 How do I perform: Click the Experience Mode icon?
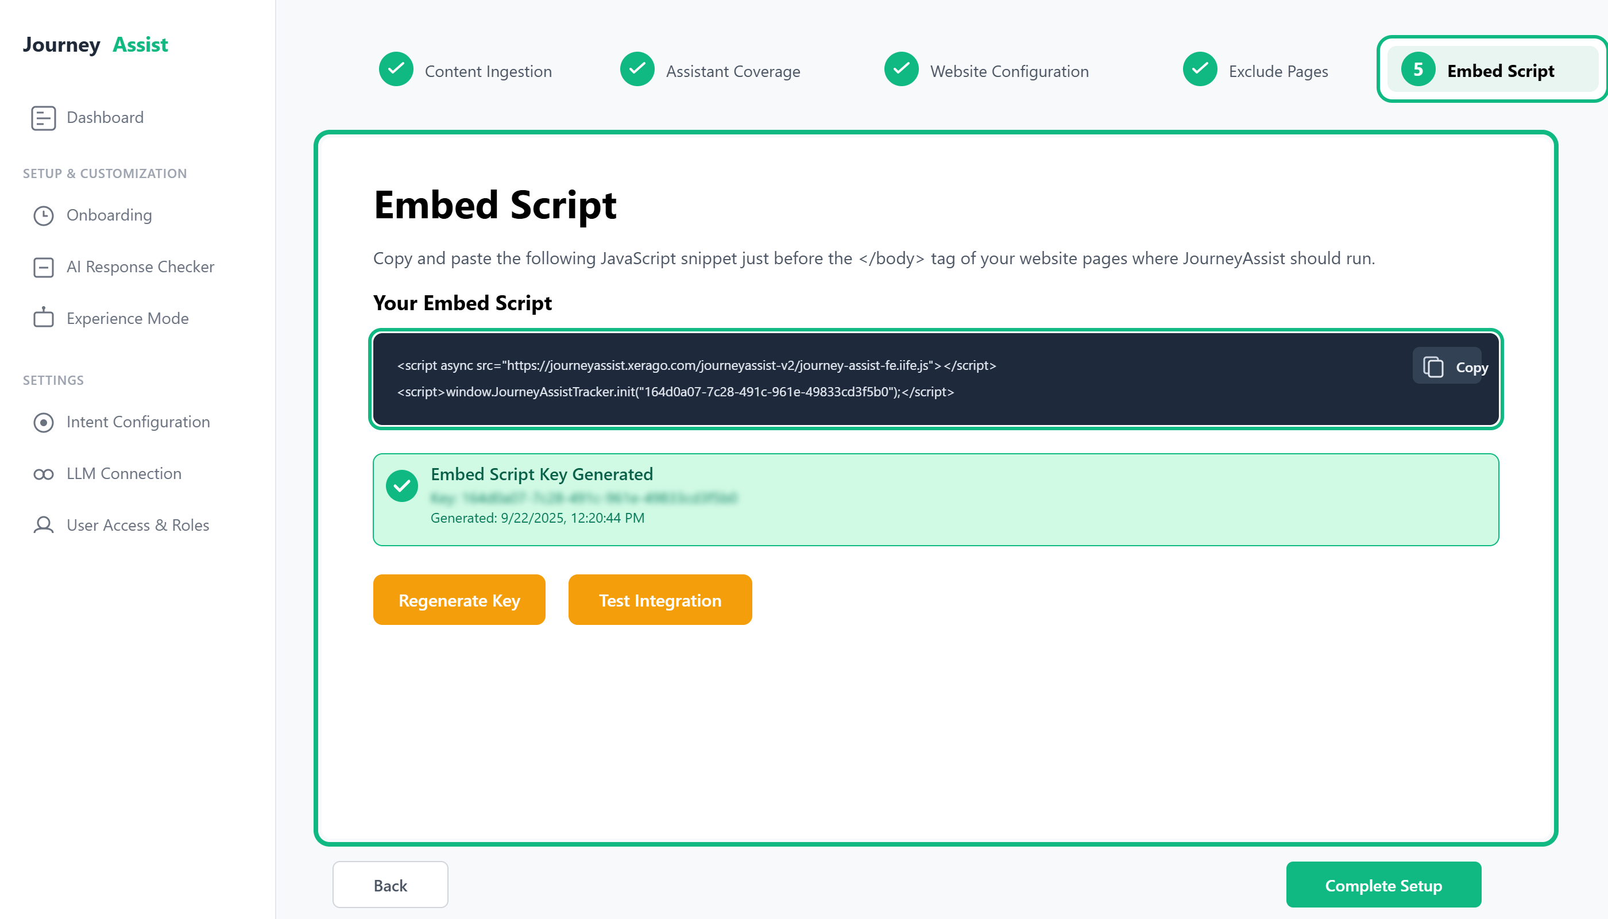pos(44,318)
